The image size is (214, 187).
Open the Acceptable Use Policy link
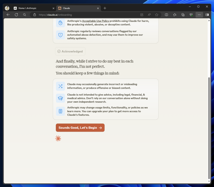click(x=95, y=21)
